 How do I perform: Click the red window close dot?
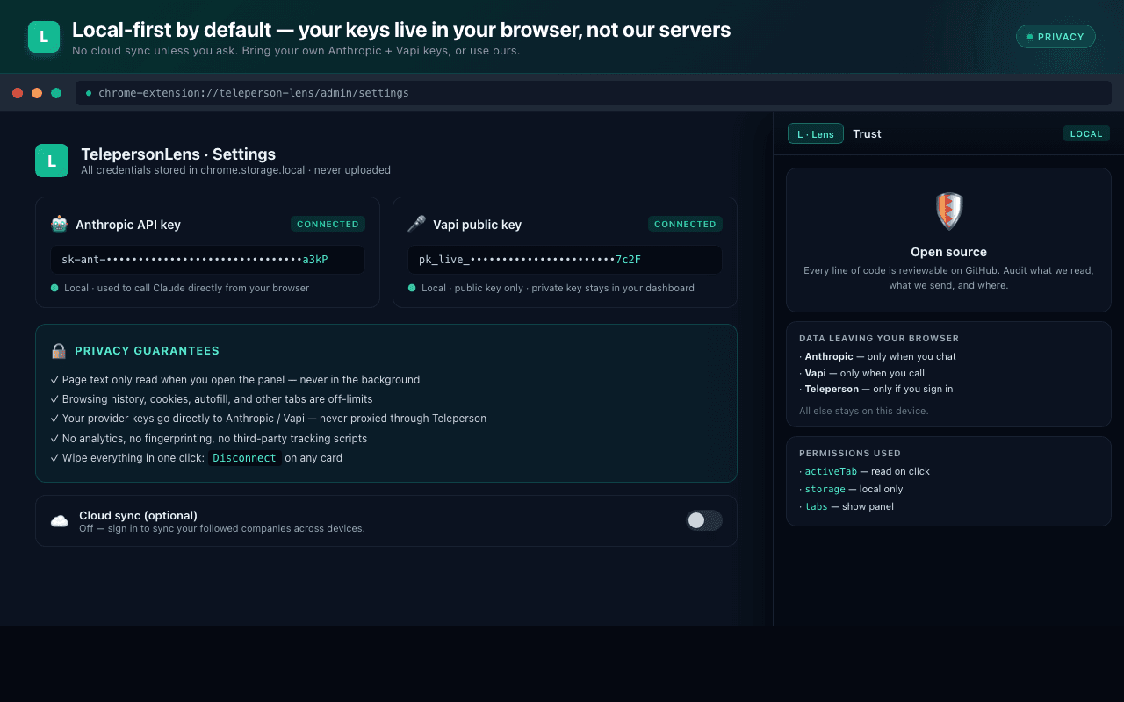click(18, 93)
